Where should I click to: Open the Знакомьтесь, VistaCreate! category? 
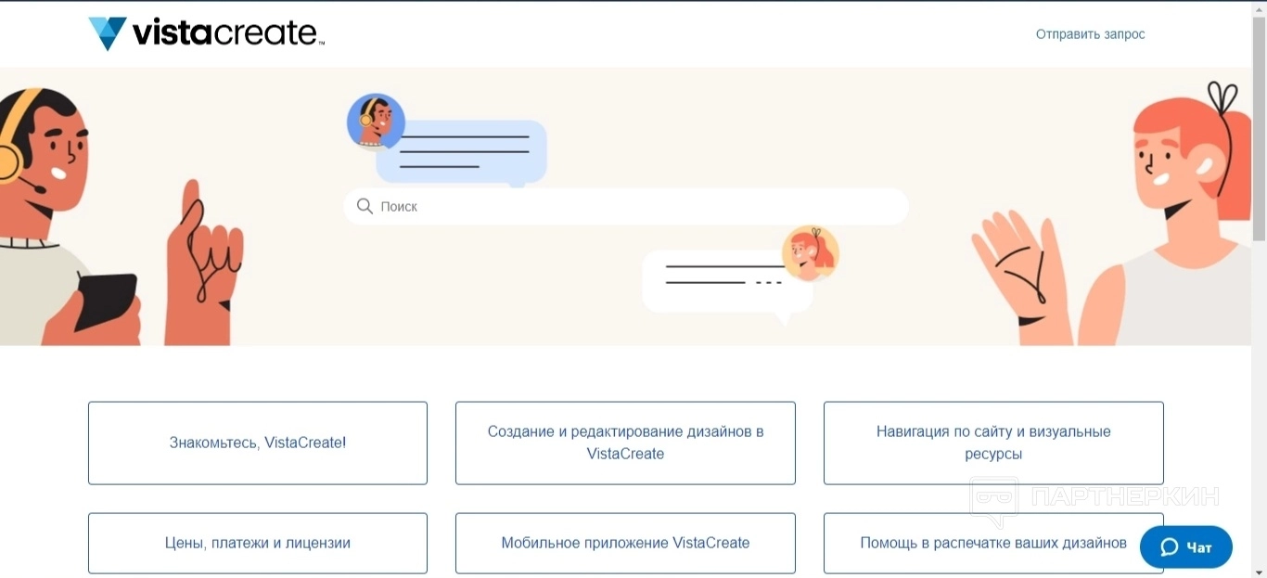pyautogui.click(x=258, y=443)
